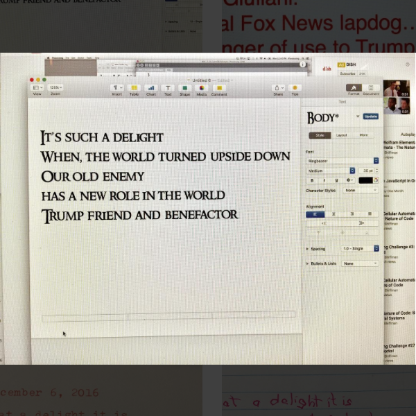Add a Text box from the toolbar
The width and height of the screenshot is (416, 416).
click(168, 88)
